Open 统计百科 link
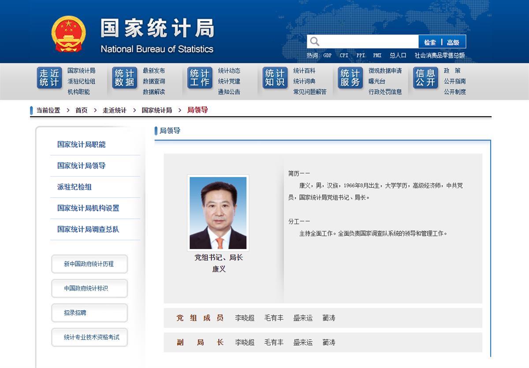This screenshot has height=368, width=529. tap(304, 70)
